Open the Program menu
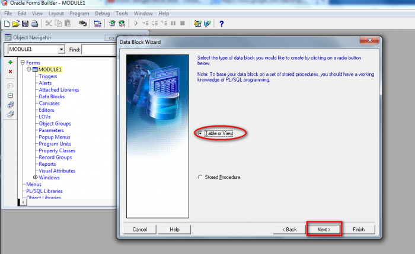Screen dimensions: 415x254 [79, 14]
